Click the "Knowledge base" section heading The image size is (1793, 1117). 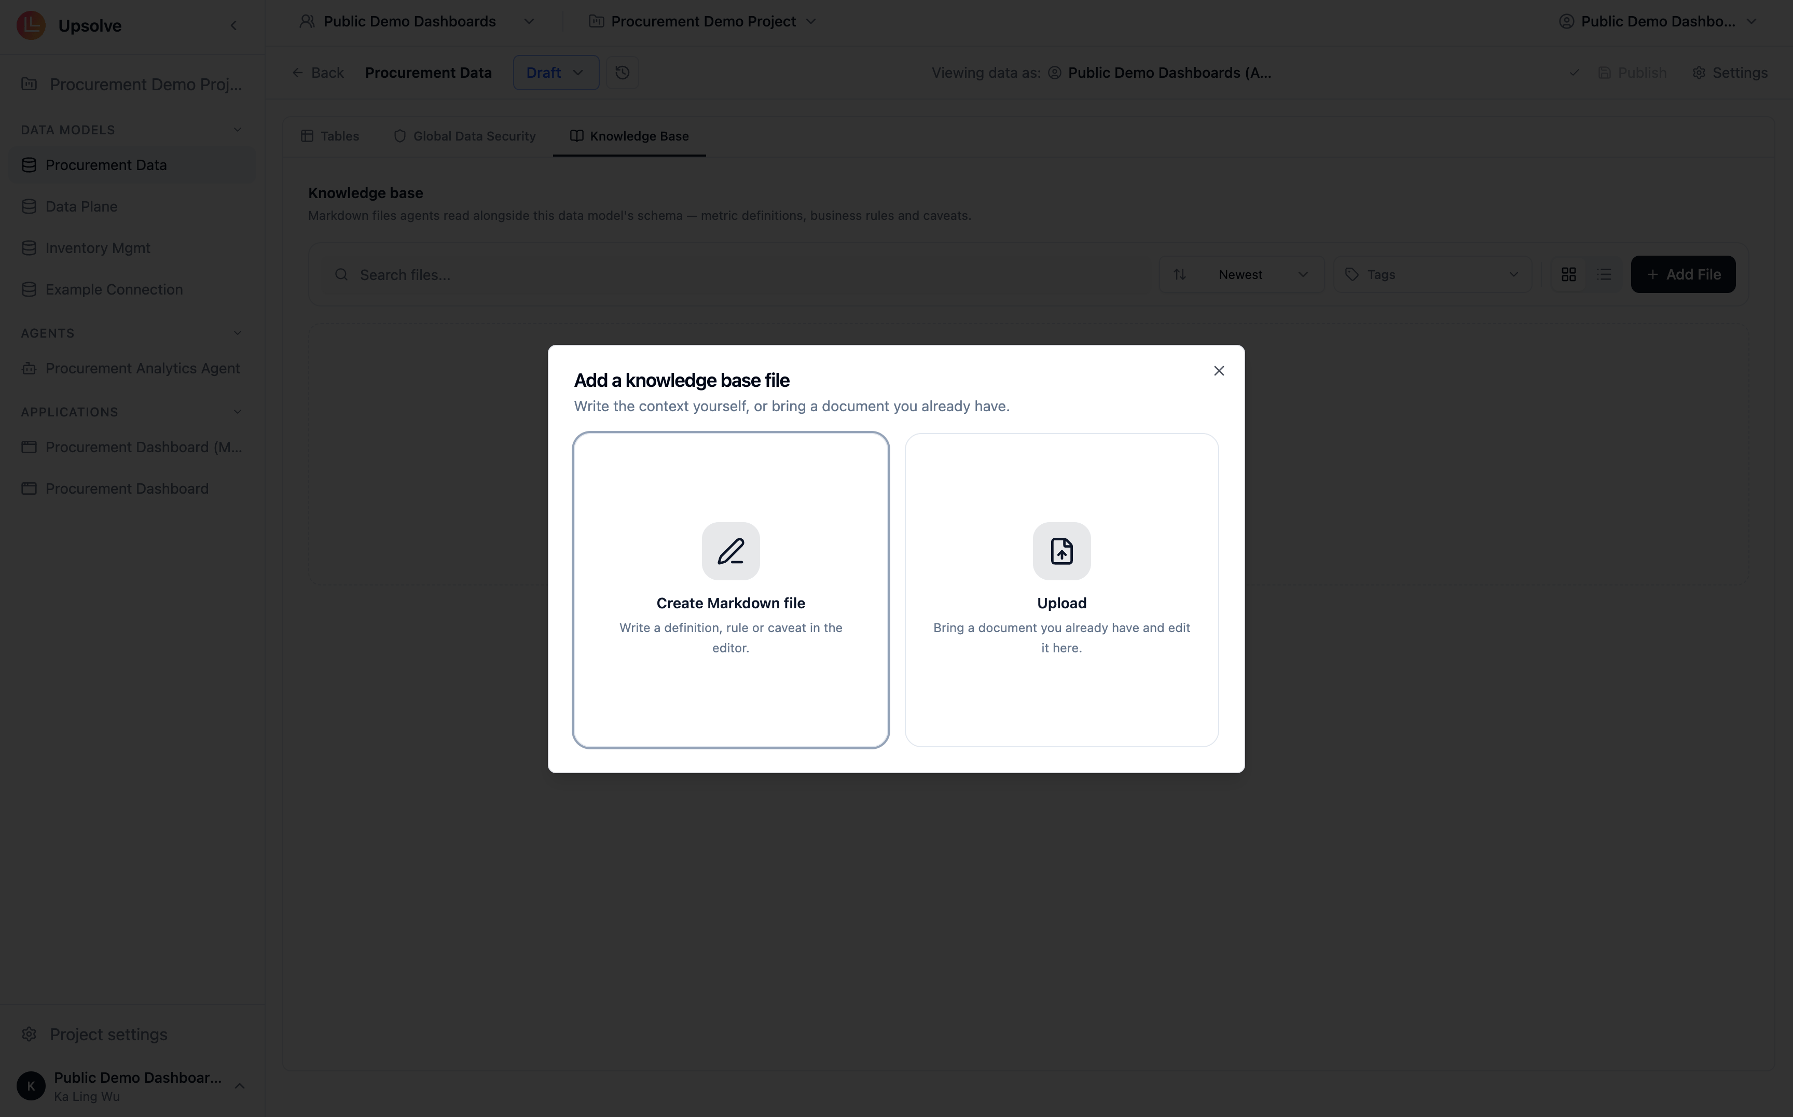tap(365, 193)
